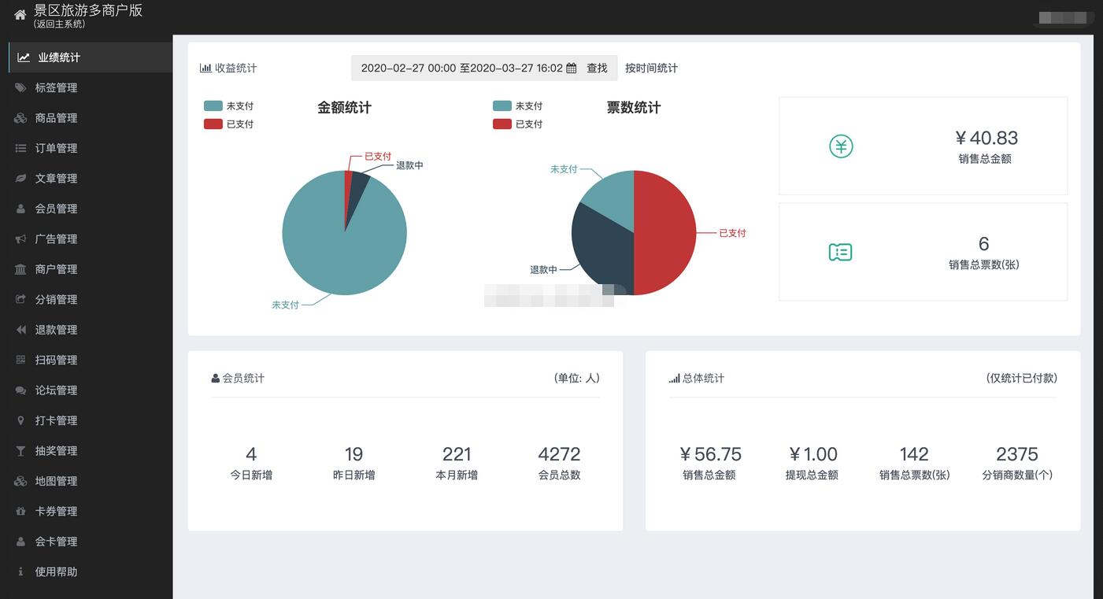
Task: Click the 按时间统计 option next to 查找
Action: (x=651, y=68)
